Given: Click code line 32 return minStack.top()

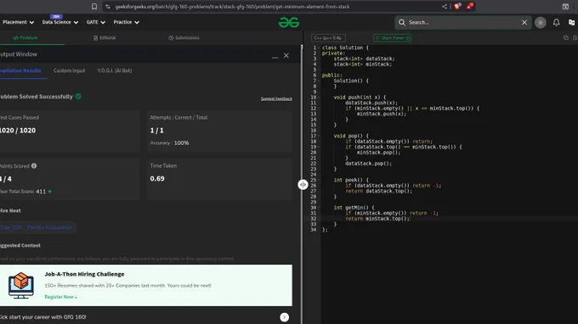Looking at the screenshot, I should (377, 219).
